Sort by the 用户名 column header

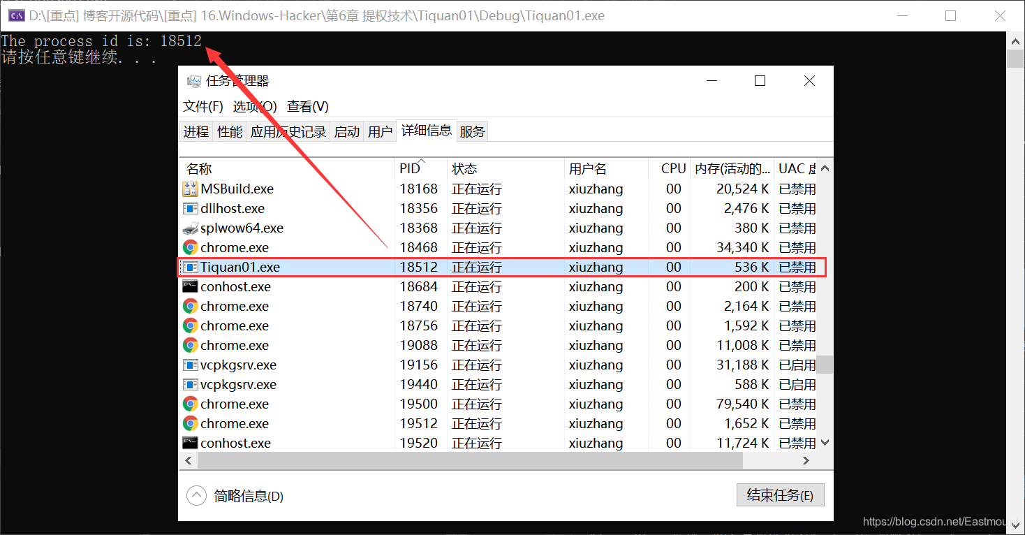tap(606, 168)
